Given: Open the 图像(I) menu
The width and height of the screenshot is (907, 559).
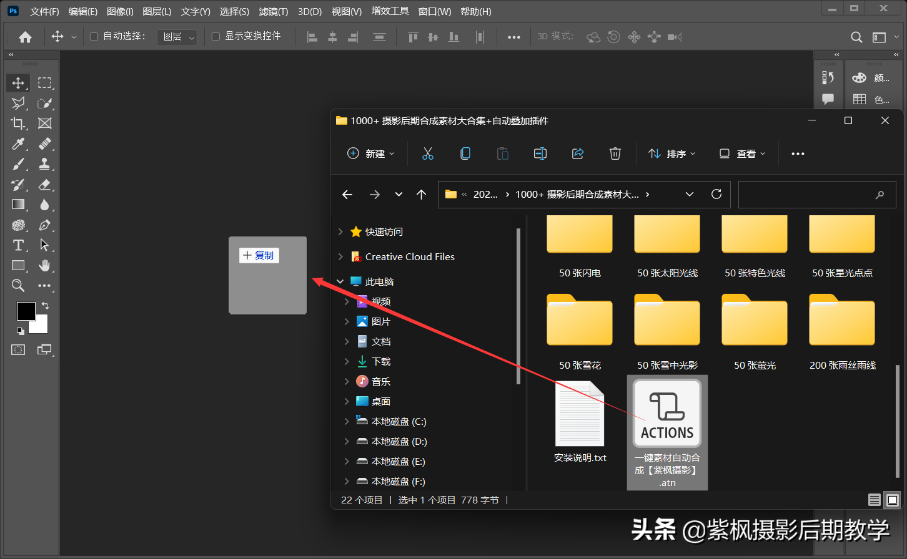Looking at the screenshot, I should tap(120, 12).
